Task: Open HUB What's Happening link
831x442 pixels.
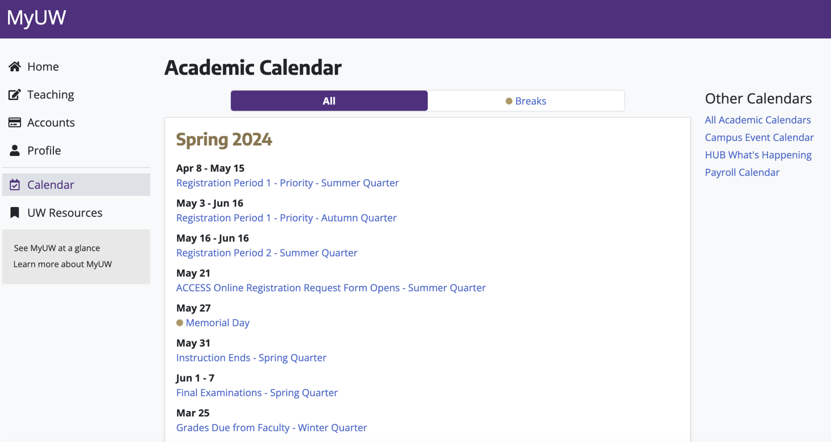Action: [758, 155]
